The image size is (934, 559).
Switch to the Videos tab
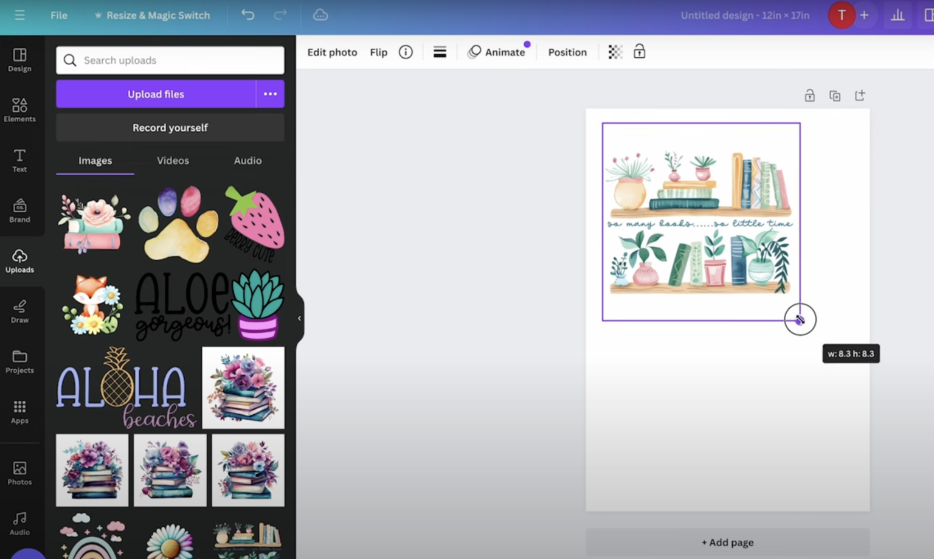tap(173, 161)
